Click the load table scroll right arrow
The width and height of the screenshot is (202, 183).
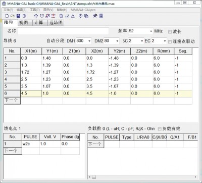[195, 177]
